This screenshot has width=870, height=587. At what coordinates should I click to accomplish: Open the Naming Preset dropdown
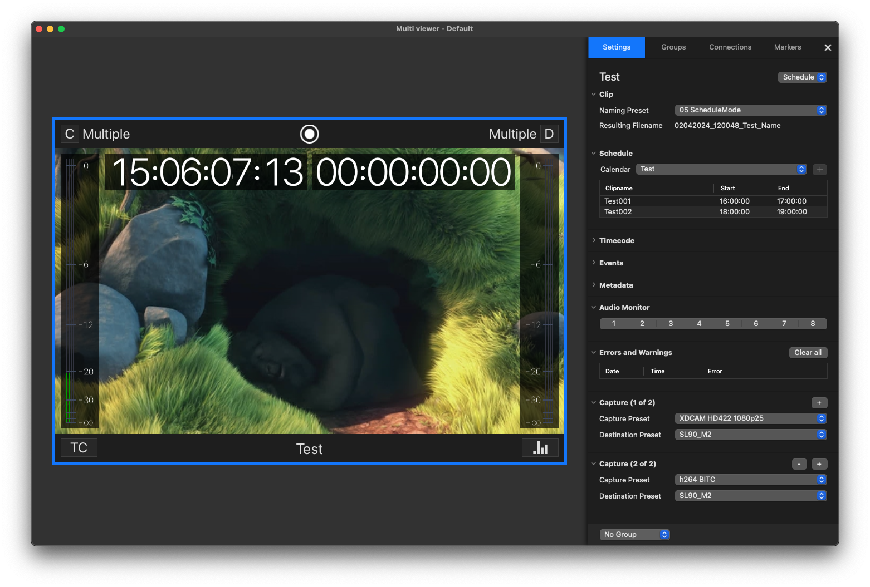pyautogui.click(x=751, y=110)
